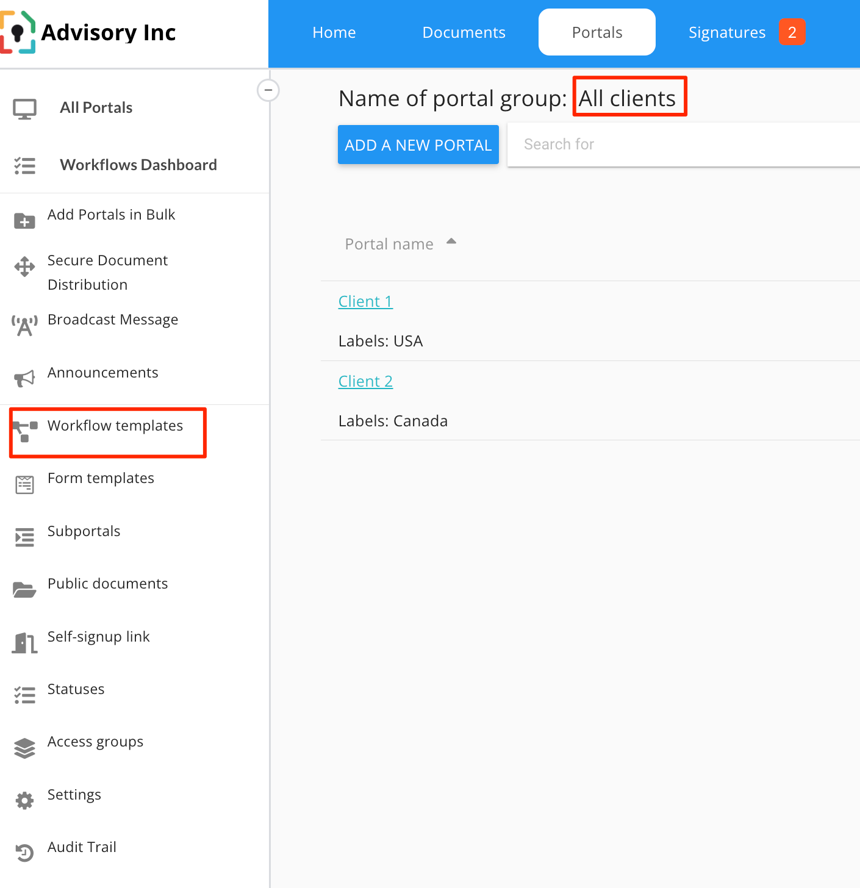Go to the Home tab

334,32
